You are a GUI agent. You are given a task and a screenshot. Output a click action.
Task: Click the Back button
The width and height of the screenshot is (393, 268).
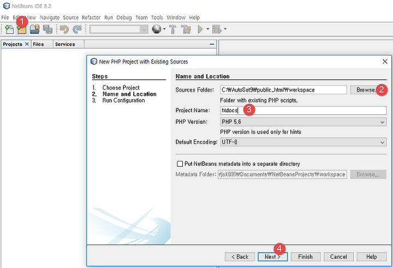240,257
